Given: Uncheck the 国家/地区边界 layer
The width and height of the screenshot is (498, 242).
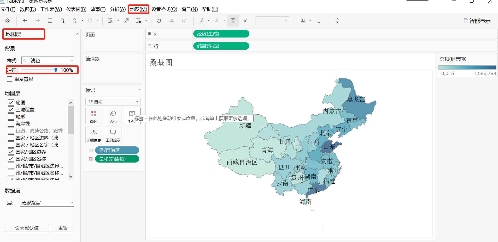Looking at the screenshot, I should (11, 152).
